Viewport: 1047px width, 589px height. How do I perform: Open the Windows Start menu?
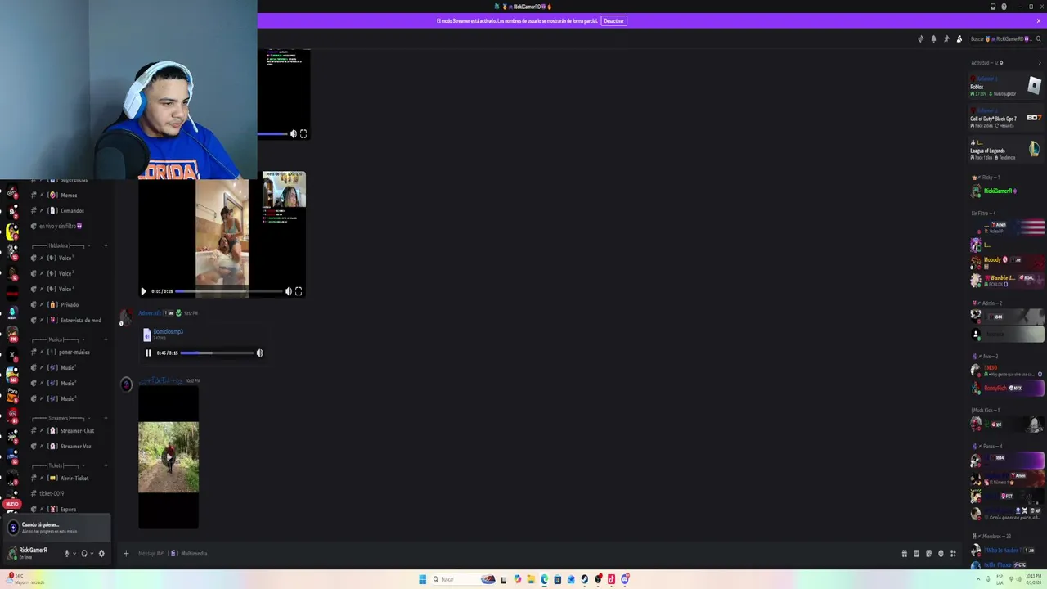422,579
